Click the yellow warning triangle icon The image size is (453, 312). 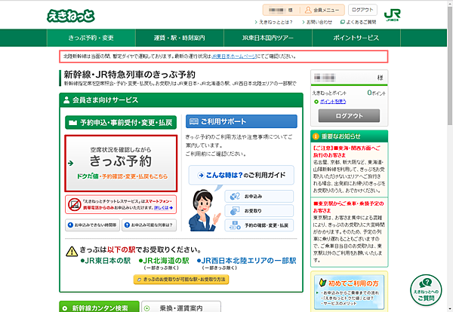coord(72,252)
